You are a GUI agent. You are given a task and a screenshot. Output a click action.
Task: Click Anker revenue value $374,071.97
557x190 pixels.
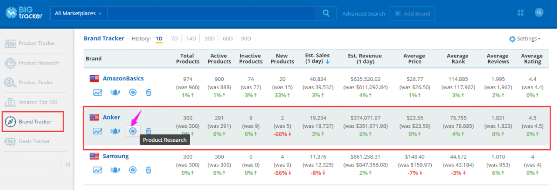point(365,117)
